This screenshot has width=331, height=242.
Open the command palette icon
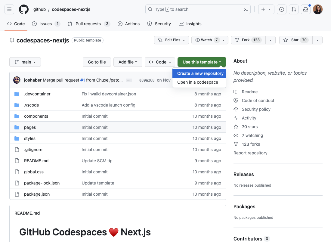246,9
